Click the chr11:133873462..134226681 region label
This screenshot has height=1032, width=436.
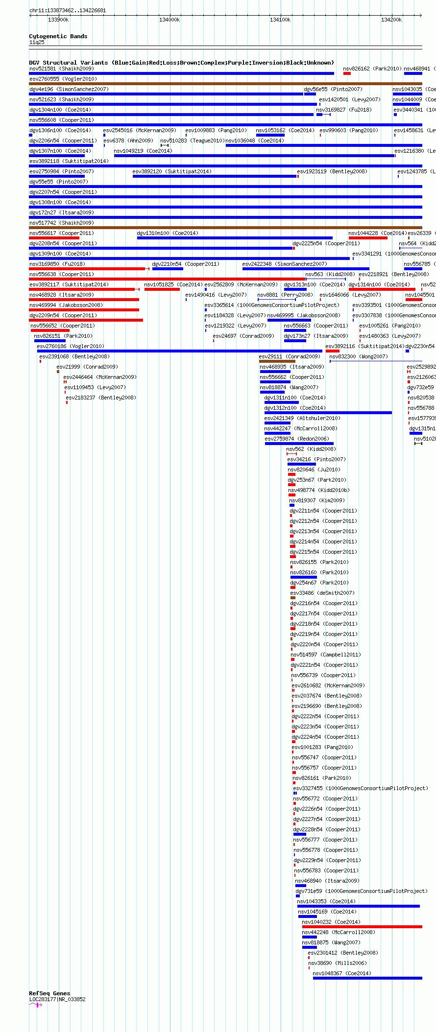tap(68, 10)
